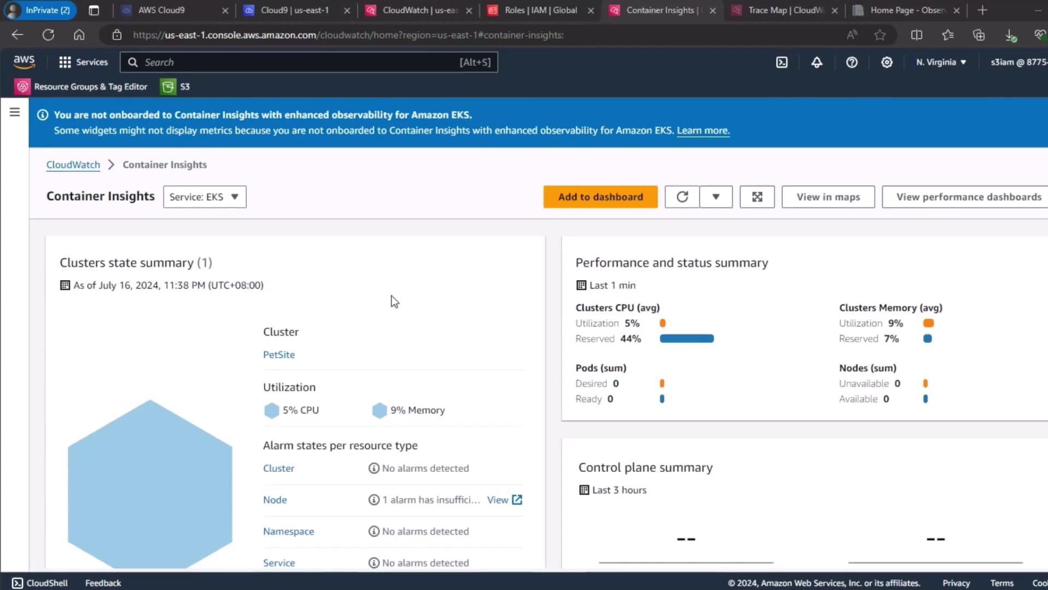Focus the AWS search field
The image size is (1048, 590).
click(309, 62)
